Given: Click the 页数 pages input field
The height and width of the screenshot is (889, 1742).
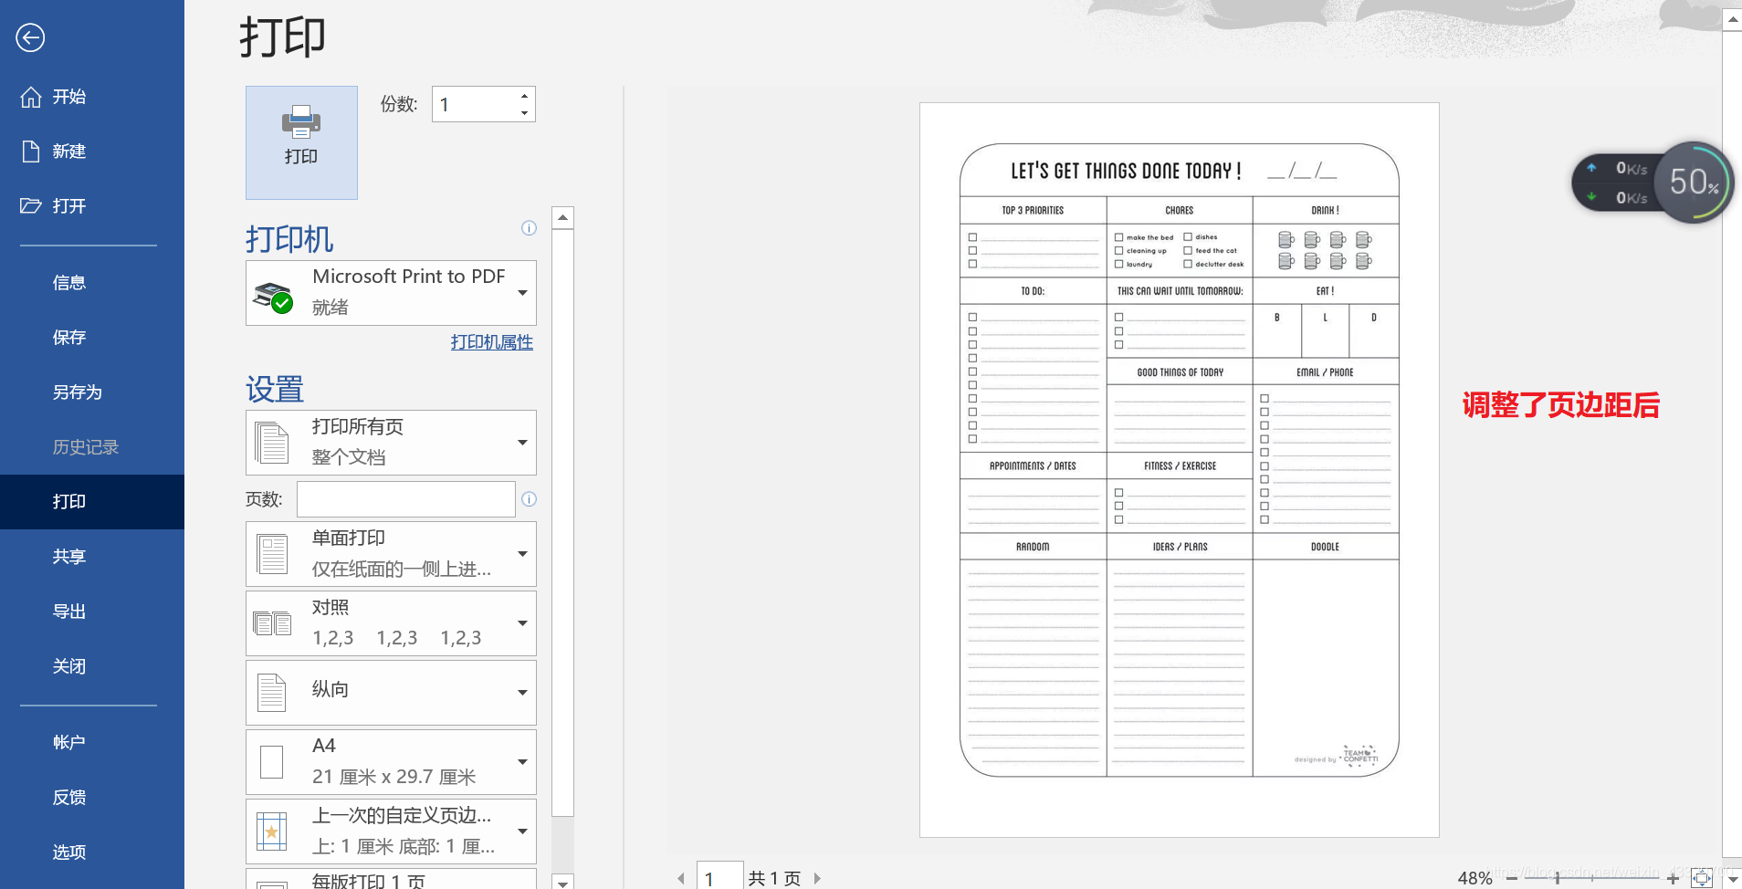Looking at the screenshot, I should tap(406, 499).
